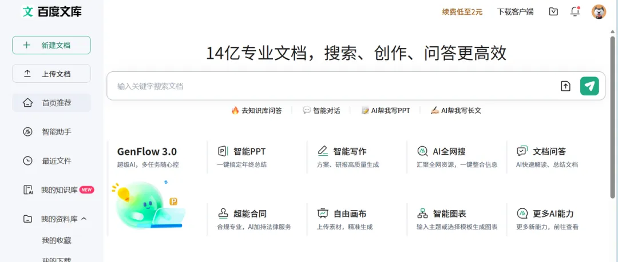The height and width of the screenshot is (262, 618).
Task: Open the notifications bell icon
Action: coord(575,11)
